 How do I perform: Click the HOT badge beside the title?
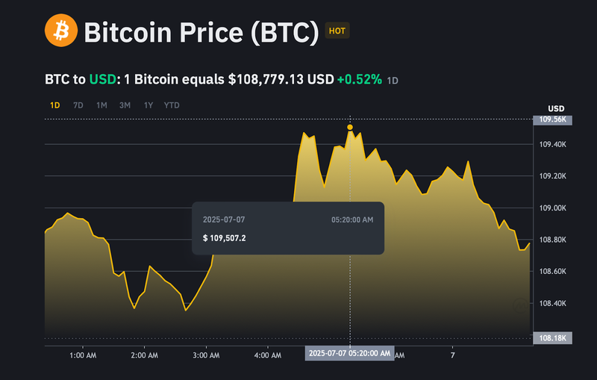click(x=337, y=31)
